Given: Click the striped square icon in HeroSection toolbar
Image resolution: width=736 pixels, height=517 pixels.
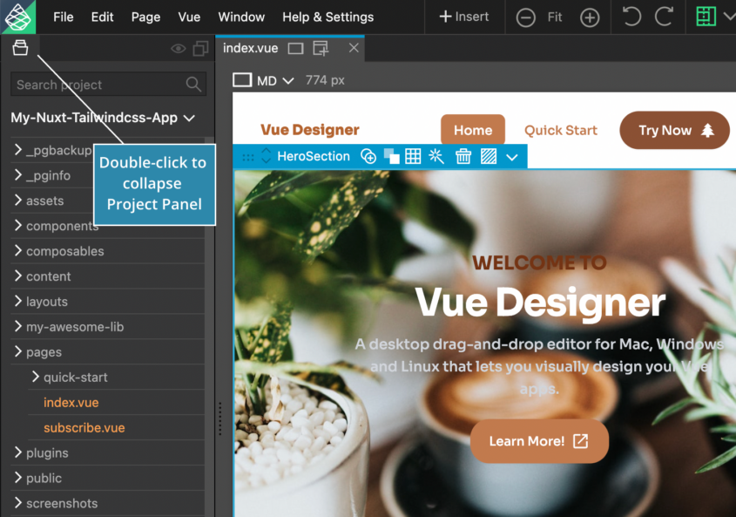Looking at the screenshot, I should click(x=489, y=157).
